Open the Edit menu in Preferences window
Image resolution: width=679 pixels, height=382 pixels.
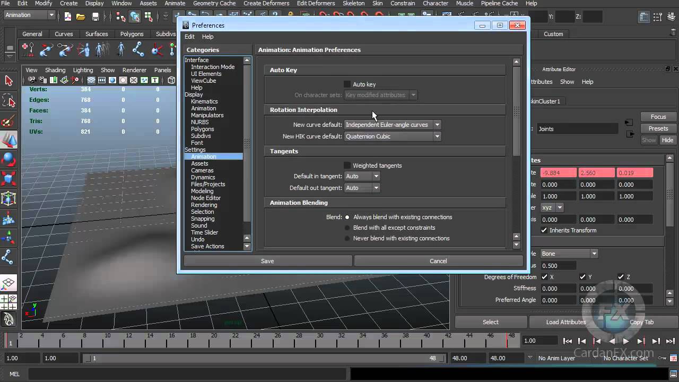pyautogui.click(x=189, y=37)
